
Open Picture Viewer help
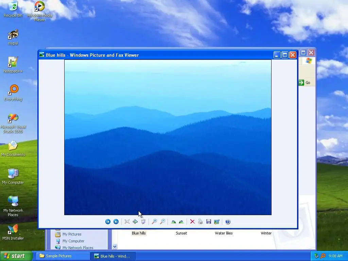pos(228,222)
